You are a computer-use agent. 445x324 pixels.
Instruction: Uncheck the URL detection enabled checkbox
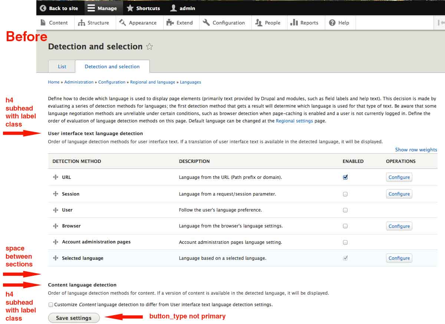(345, 177)
